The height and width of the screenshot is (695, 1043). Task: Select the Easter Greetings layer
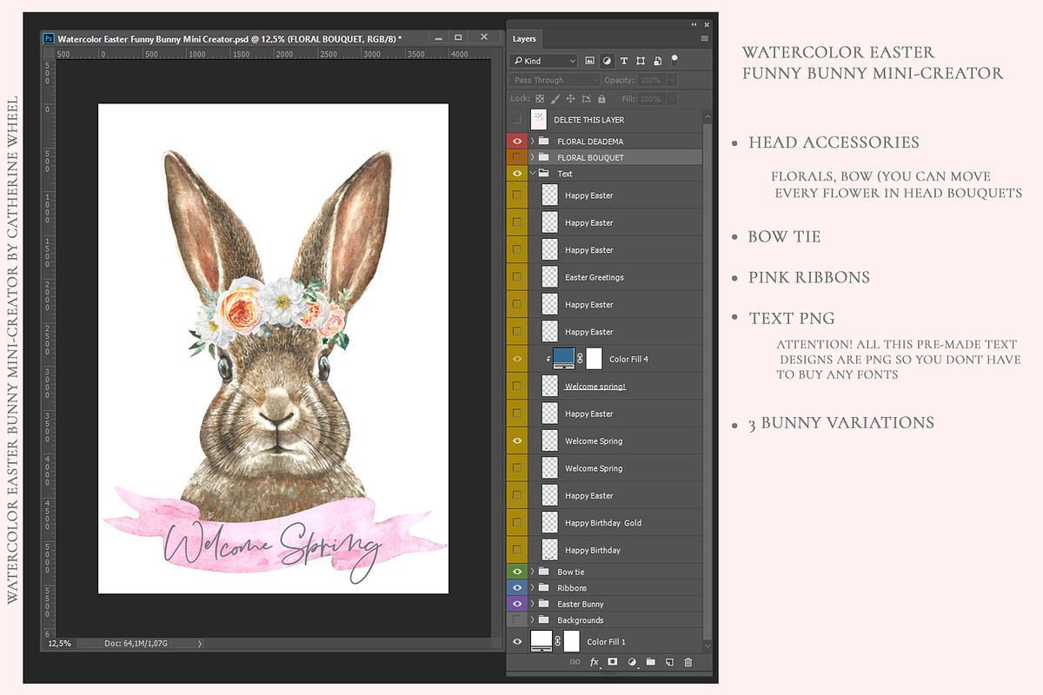click(x=595, y=277)
